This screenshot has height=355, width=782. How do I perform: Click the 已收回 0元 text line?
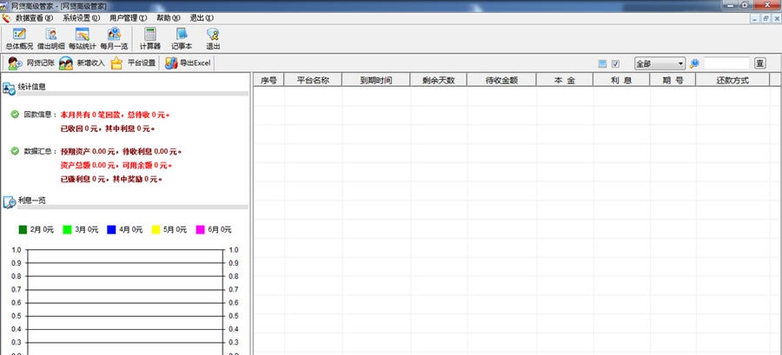(x=107, y=128)
